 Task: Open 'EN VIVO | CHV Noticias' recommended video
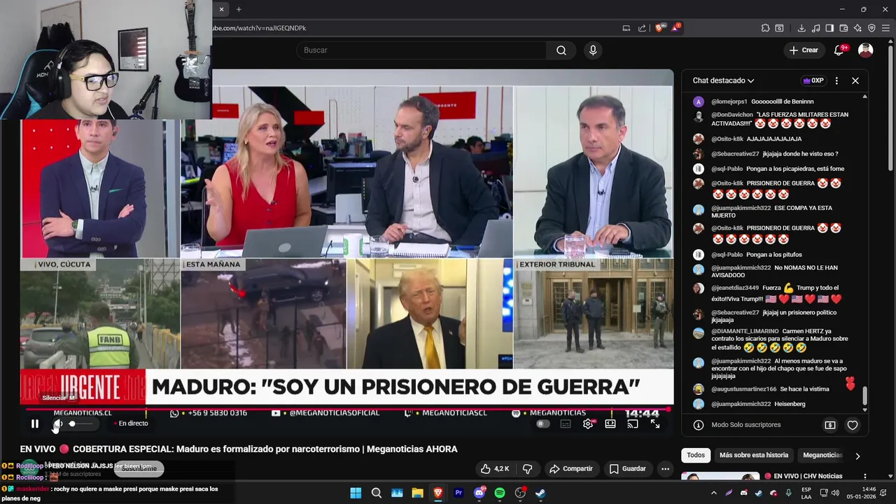(803, 476)
